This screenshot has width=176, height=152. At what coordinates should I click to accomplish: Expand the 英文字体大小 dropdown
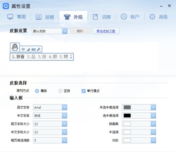50,124
